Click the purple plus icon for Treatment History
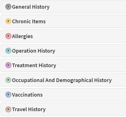 coord(8,65)
